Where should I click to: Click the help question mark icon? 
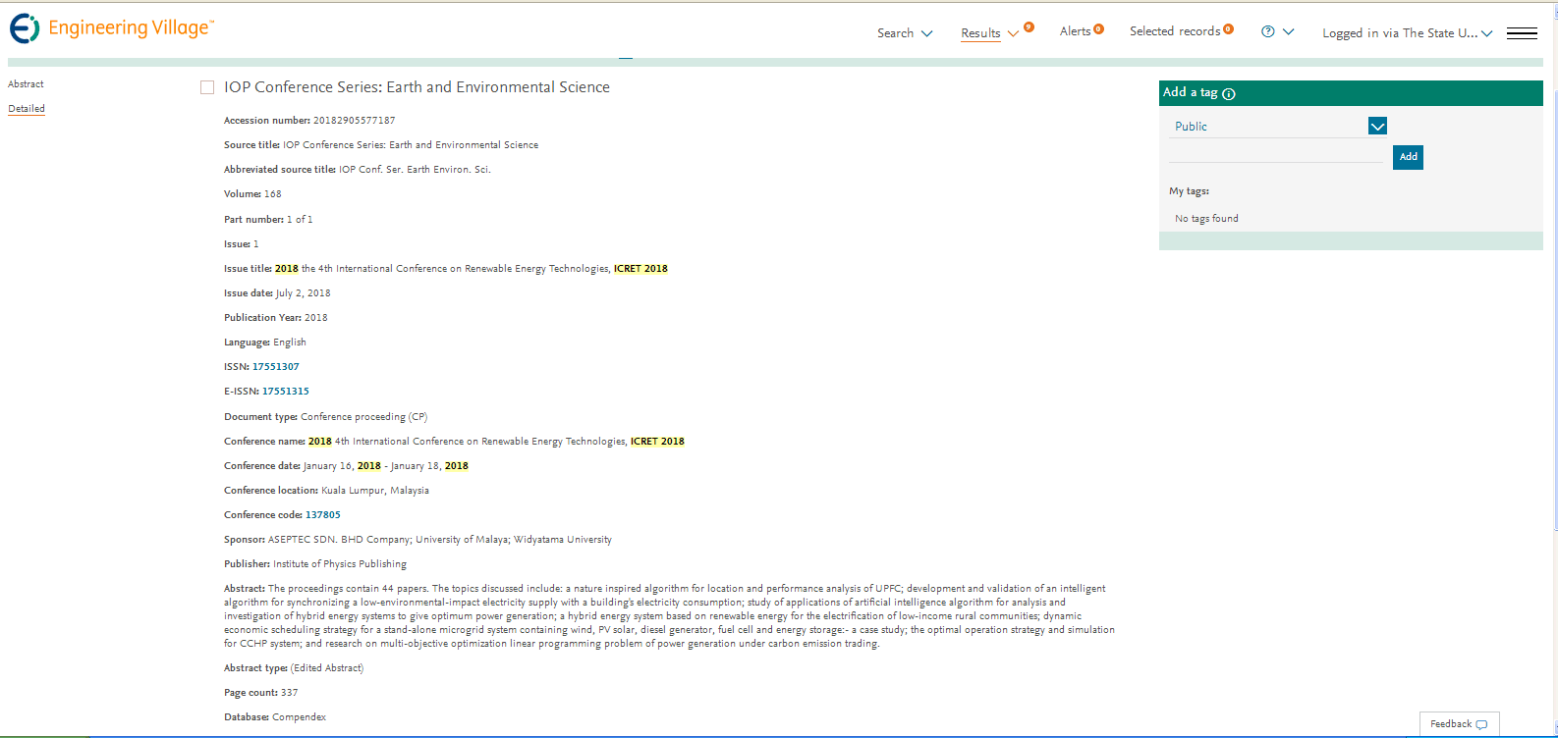click(x=1268, y=31)
